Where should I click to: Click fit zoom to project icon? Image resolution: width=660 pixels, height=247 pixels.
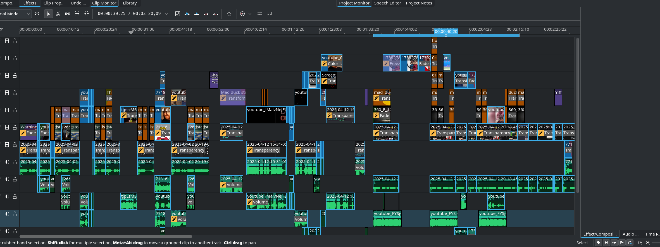click(x=640, y=243)
